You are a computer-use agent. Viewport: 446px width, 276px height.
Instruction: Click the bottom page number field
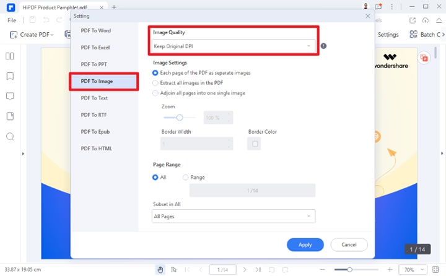pos(223,270)
